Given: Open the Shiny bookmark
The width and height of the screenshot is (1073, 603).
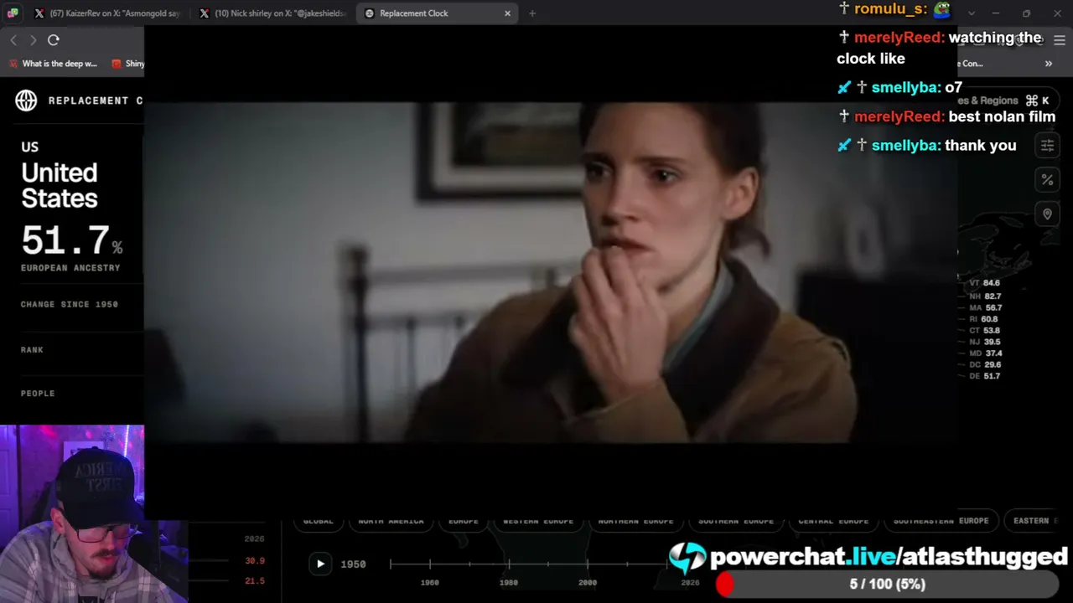Looking at the screenshot, I should tap(128, 64).
